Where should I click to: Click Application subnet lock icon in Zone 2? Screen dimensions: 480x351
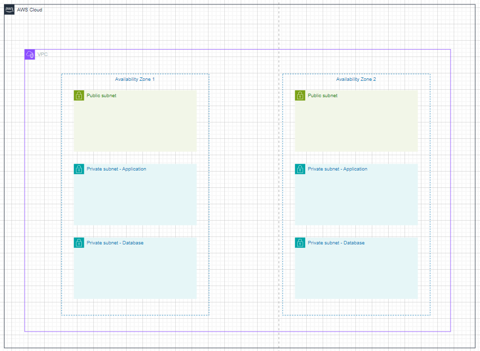pyautogui.click(x=300, y=169)
